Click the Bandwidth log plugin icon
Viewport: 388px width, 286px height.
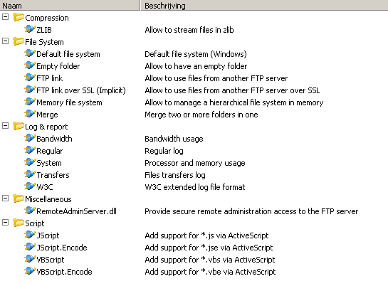tap(30, 138)
